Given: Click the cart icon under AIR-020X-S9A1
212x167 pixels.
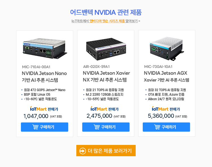Looking at the screenshot, I should click(97, 127).
